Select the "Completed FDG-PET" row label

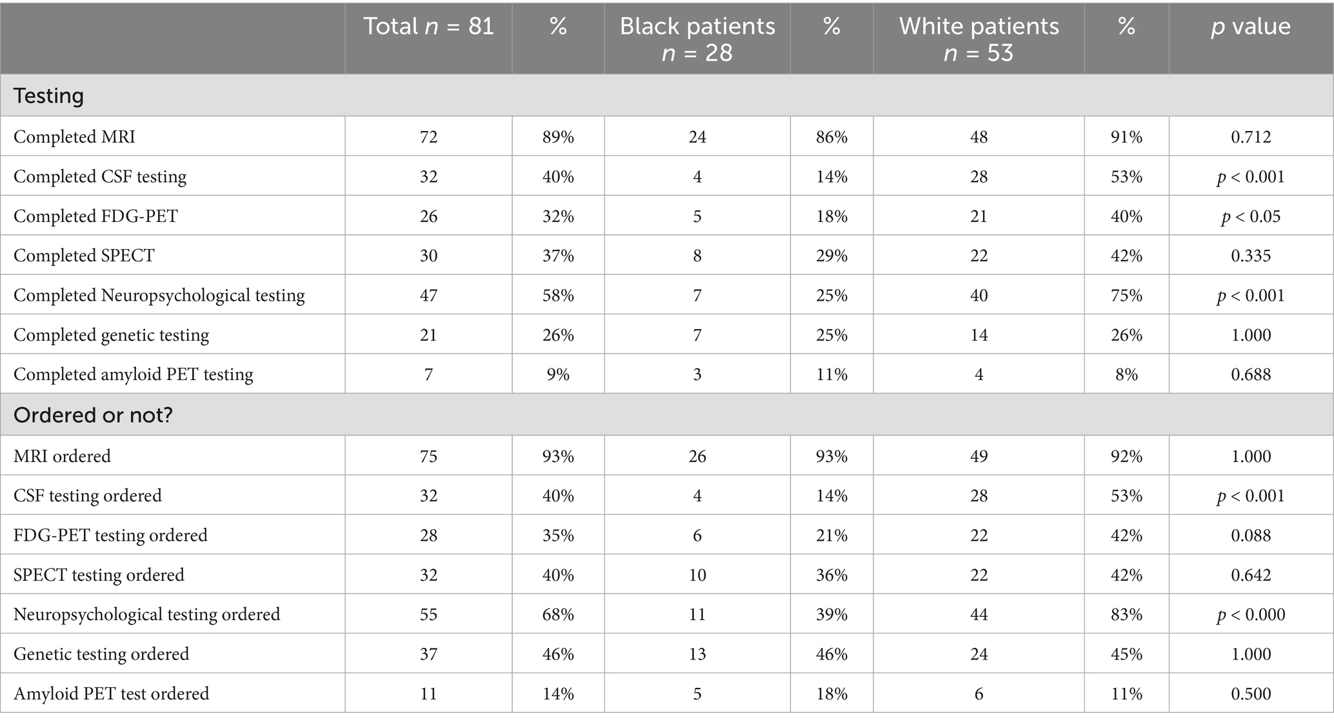coord(95,216)
